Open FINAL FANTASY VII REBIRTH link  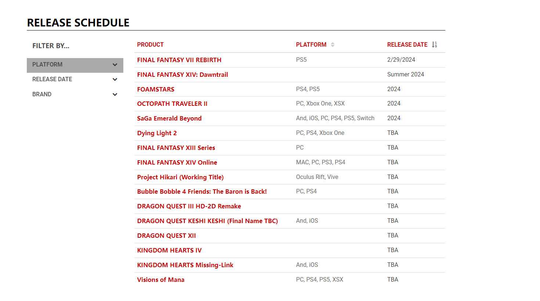[x=179, y=60]
